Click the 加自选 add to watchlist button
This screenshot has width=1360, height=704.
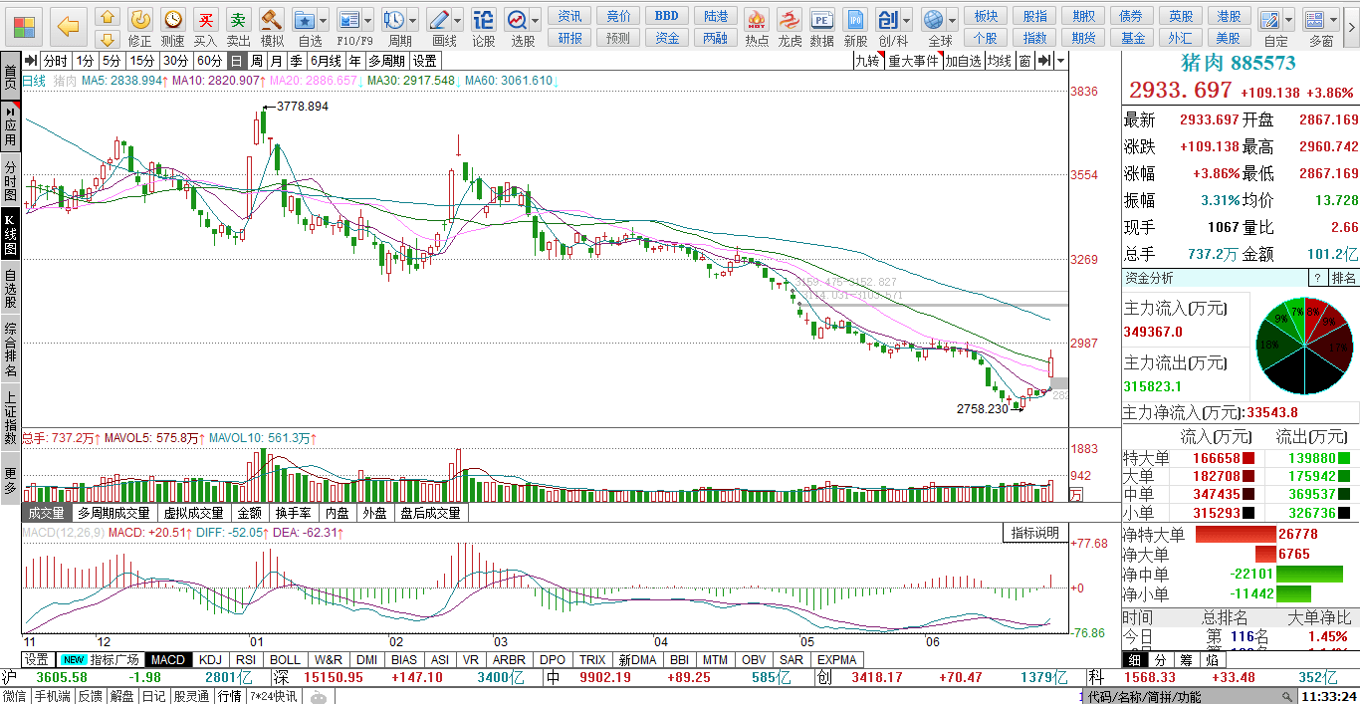coord(963,61)
